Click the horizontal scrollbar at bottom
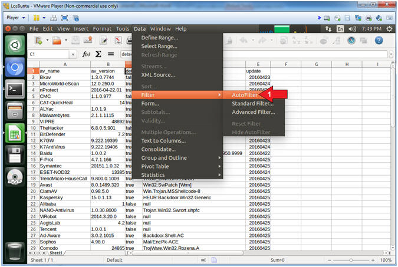The image size is (398, 267). pyautogui.click(x=188, y=253)
